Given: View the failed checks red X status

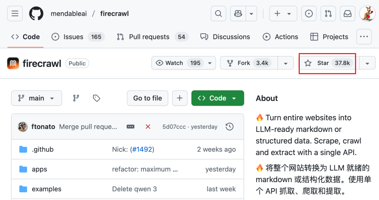Looking at the screenshot, I should [x=148, y=127].
